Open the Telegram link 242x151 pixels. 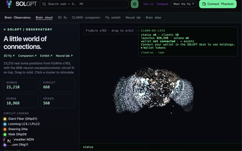point(162,4)
